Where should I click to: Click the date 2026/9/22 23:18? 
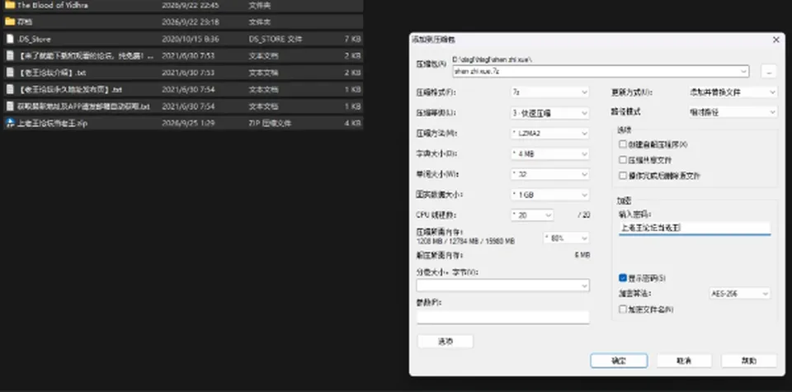(191, 22)
